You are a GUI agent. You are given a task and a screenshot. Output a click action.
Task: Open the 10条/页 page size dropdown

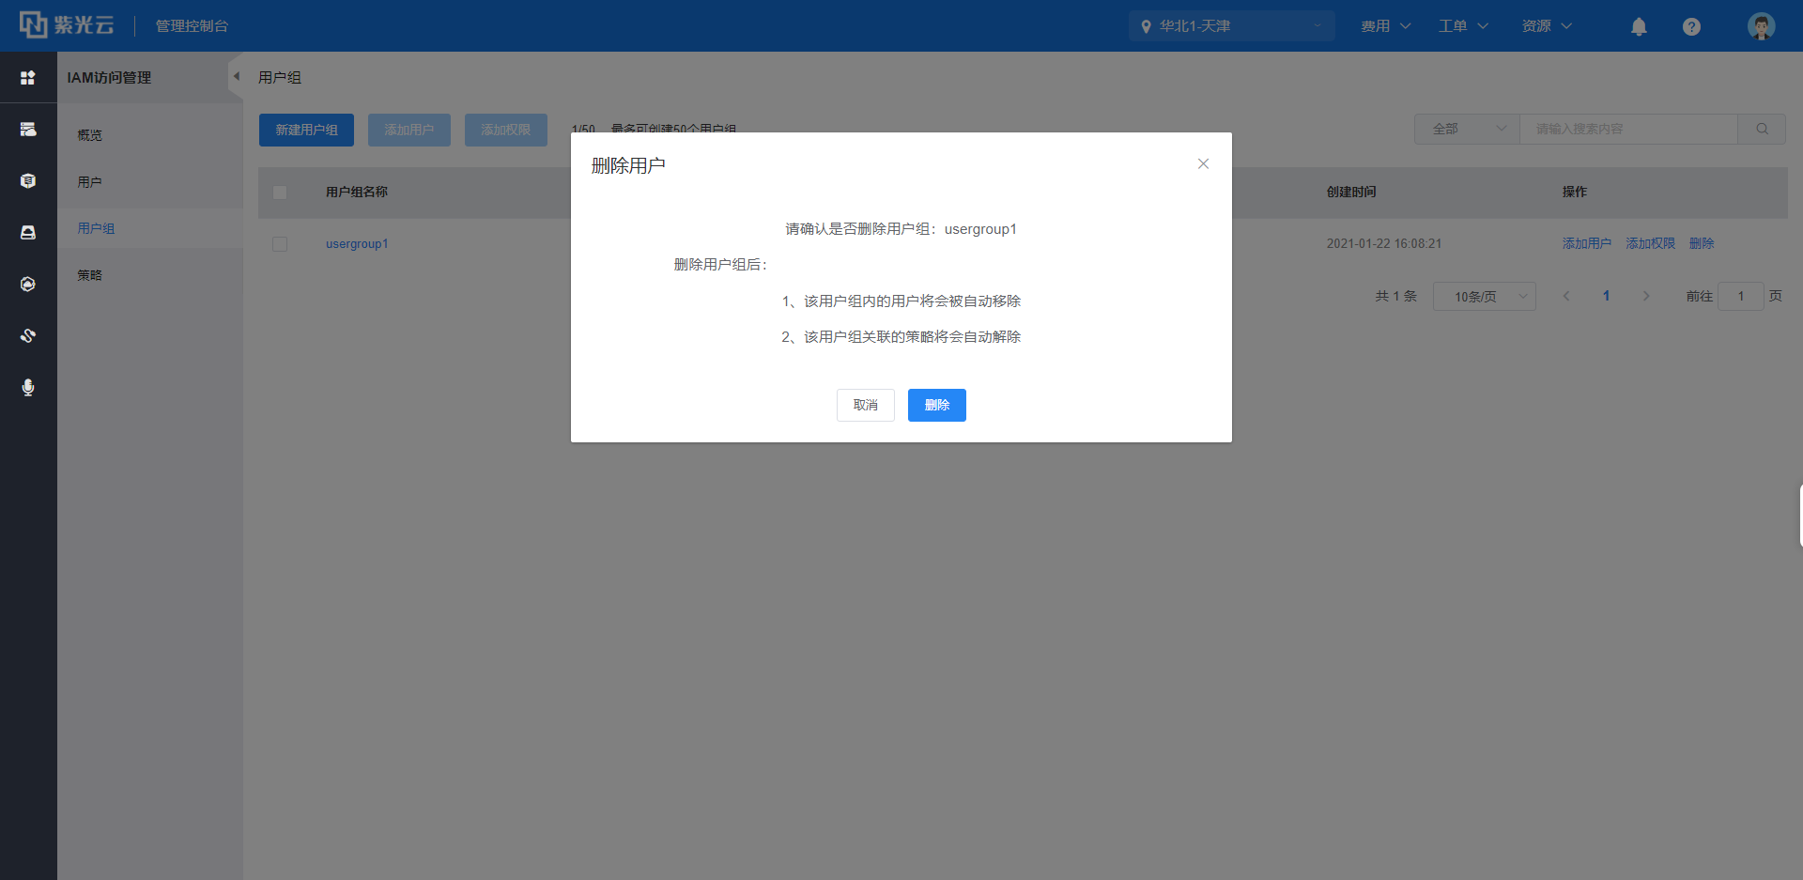point(1484,297)
